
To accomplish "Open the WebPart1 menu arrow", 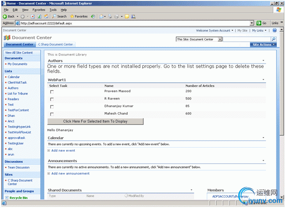I will pyautogui.click(x=263, y=79).
